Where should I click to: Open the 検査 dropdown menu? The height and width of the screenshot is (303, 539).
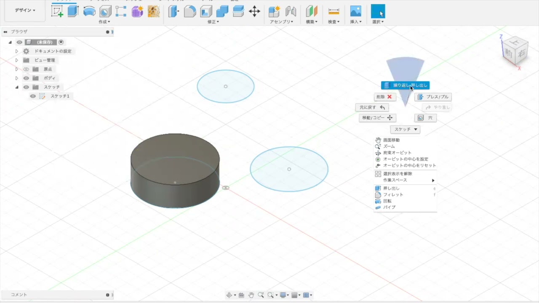pyautogui.click(x=334, y=21)
